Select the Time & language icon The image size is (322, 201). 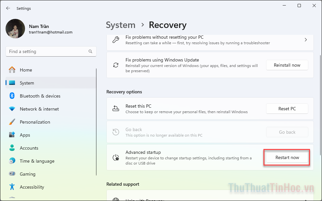click(12, 161)
